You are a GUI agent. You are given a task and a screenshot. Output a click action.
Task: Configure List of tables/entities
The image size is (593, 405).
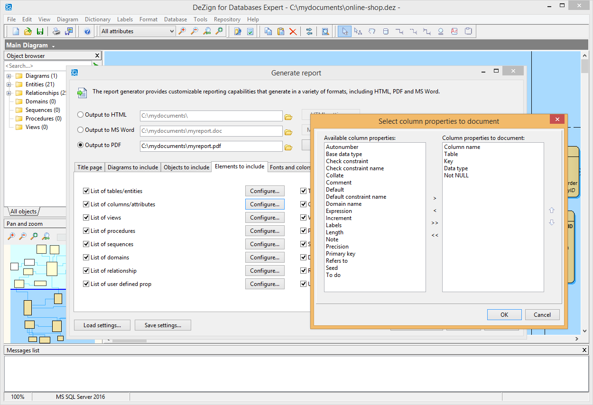pos(265,191)
